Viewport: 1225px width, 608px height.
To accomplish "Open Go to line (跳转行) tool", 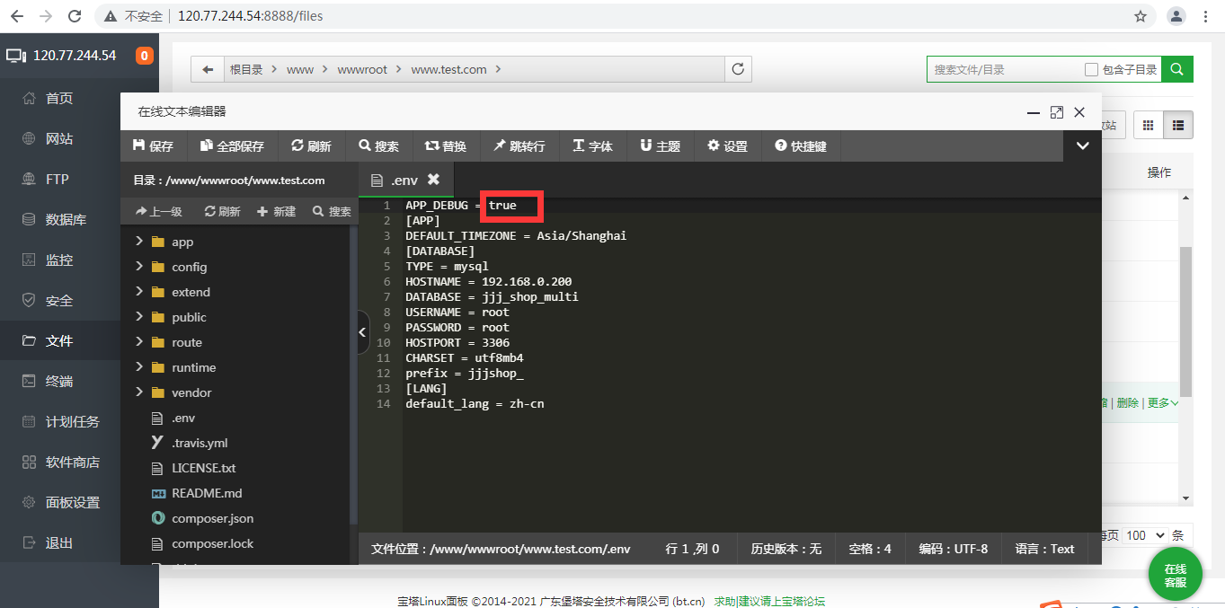I will (519, 145).
